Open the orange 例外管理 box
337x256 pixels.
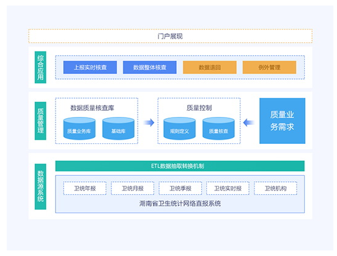point(269,67)
